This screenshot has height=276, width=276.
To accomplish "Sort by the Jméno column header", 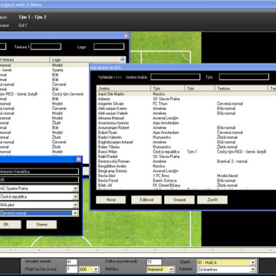I will 123,88.
